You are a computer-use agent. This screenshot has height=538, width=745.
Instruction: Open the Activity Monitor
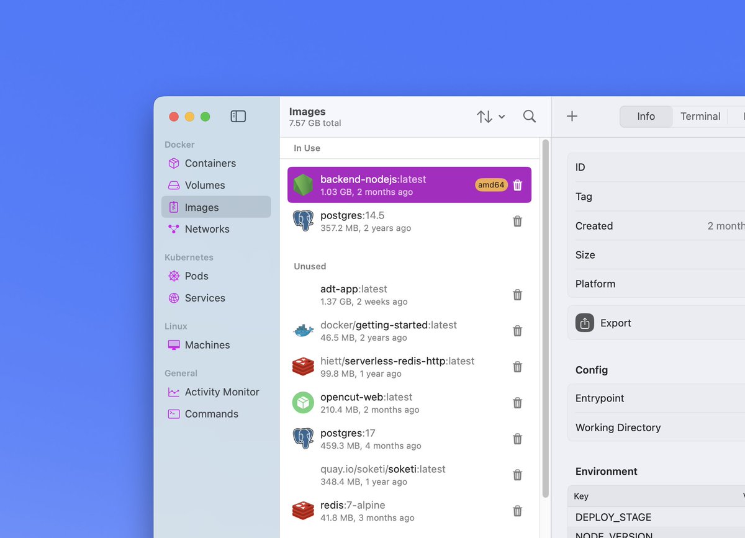coord(216,392)
